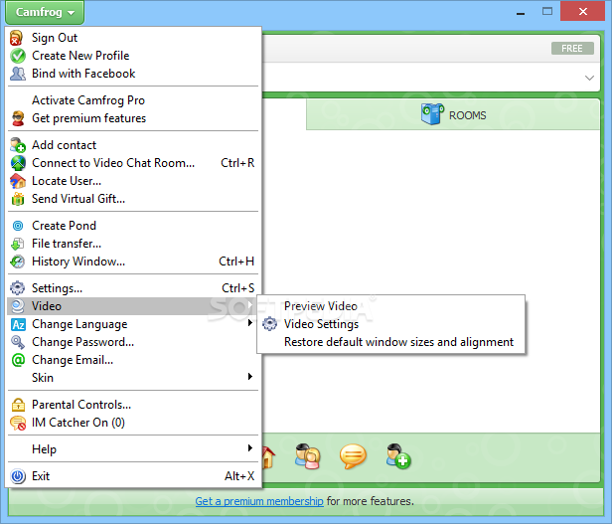Expand the status dropdown chevron at right

tap(589, 78)
